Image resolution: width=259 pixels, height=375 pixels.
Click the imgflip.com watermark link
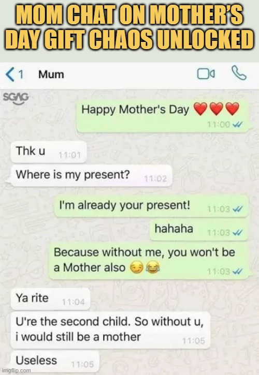click(16, 370)
